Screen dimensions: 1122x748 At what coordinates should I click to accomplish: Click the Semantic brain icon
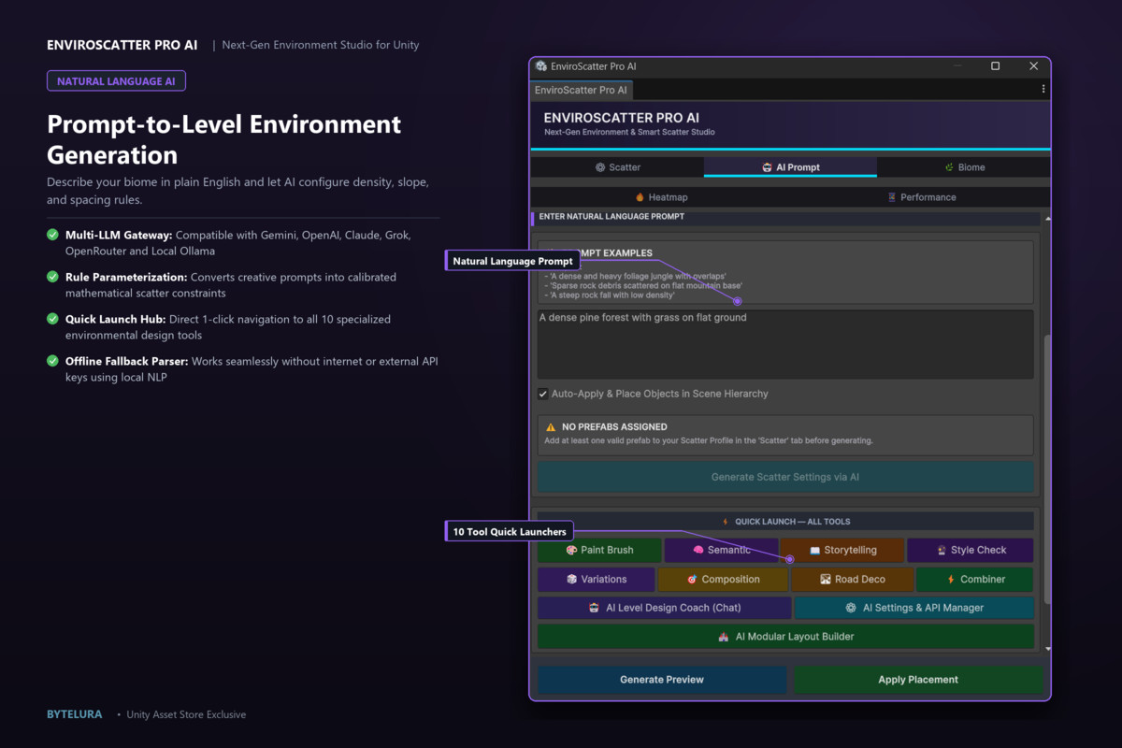pos(698,551)
